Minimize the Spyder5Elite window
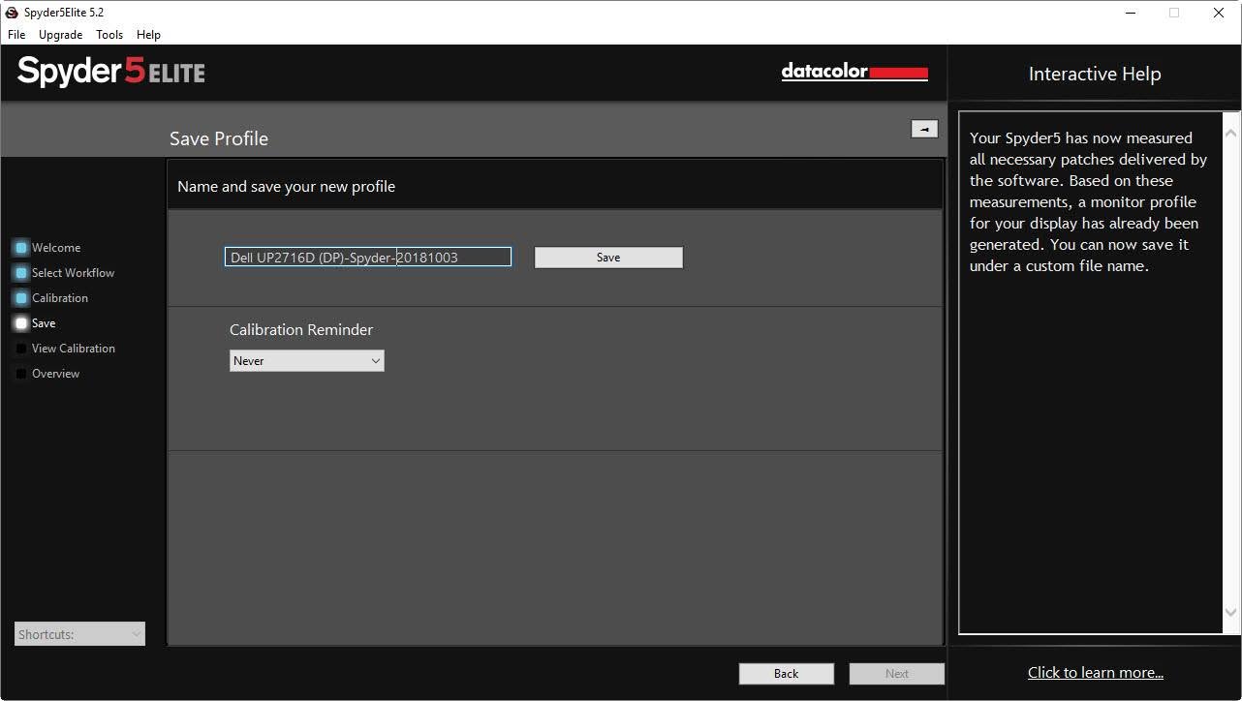Viewport: 1242px width, 701px height. point(1130,13)
